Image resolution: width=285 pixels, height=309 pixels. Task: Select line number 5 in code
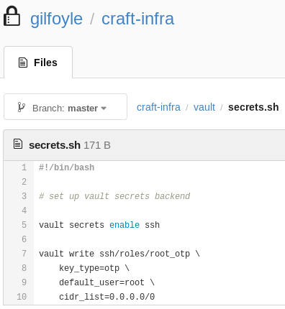[x=24, y=225]
